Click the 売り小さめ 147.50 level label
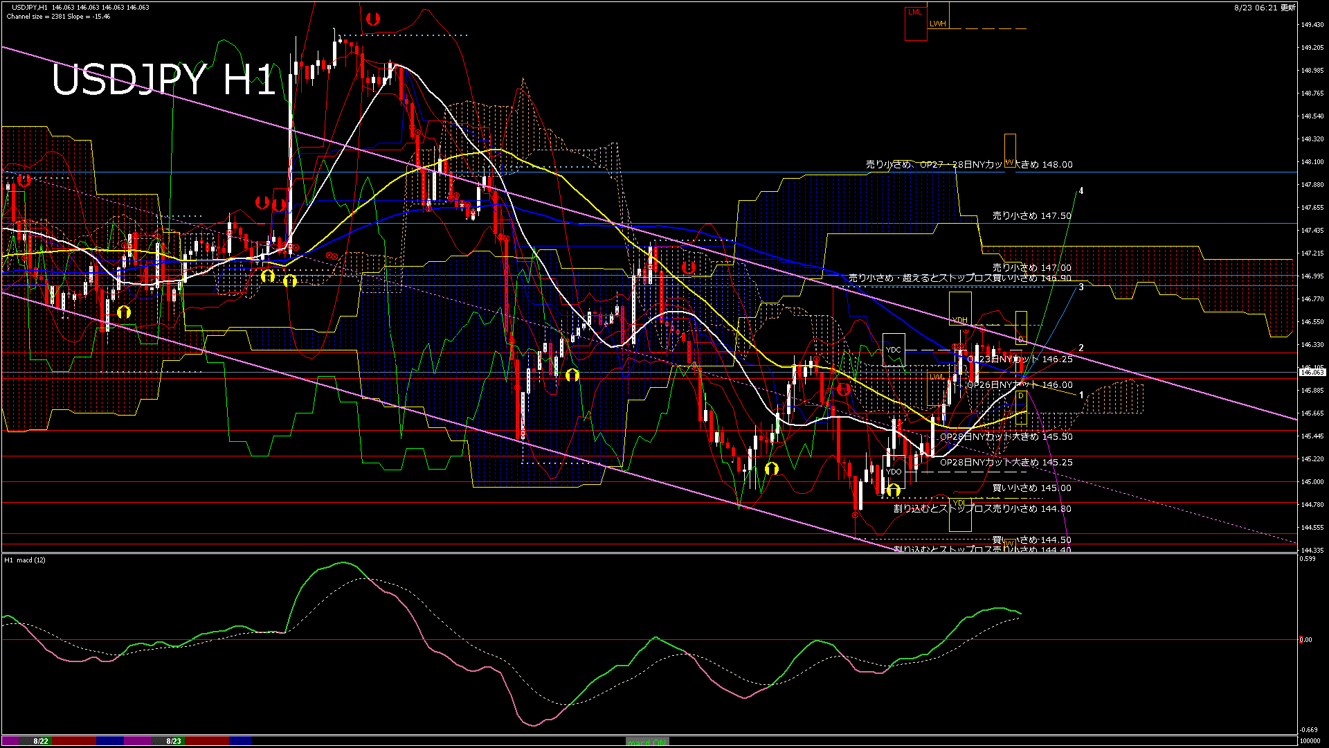The height and width of the screenshot is (748, 1329). pyautogui.click(x=1031, y=216)
